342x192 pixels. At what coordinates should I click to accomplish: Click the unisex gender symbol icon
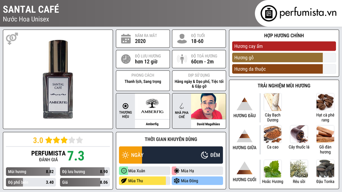12,39
